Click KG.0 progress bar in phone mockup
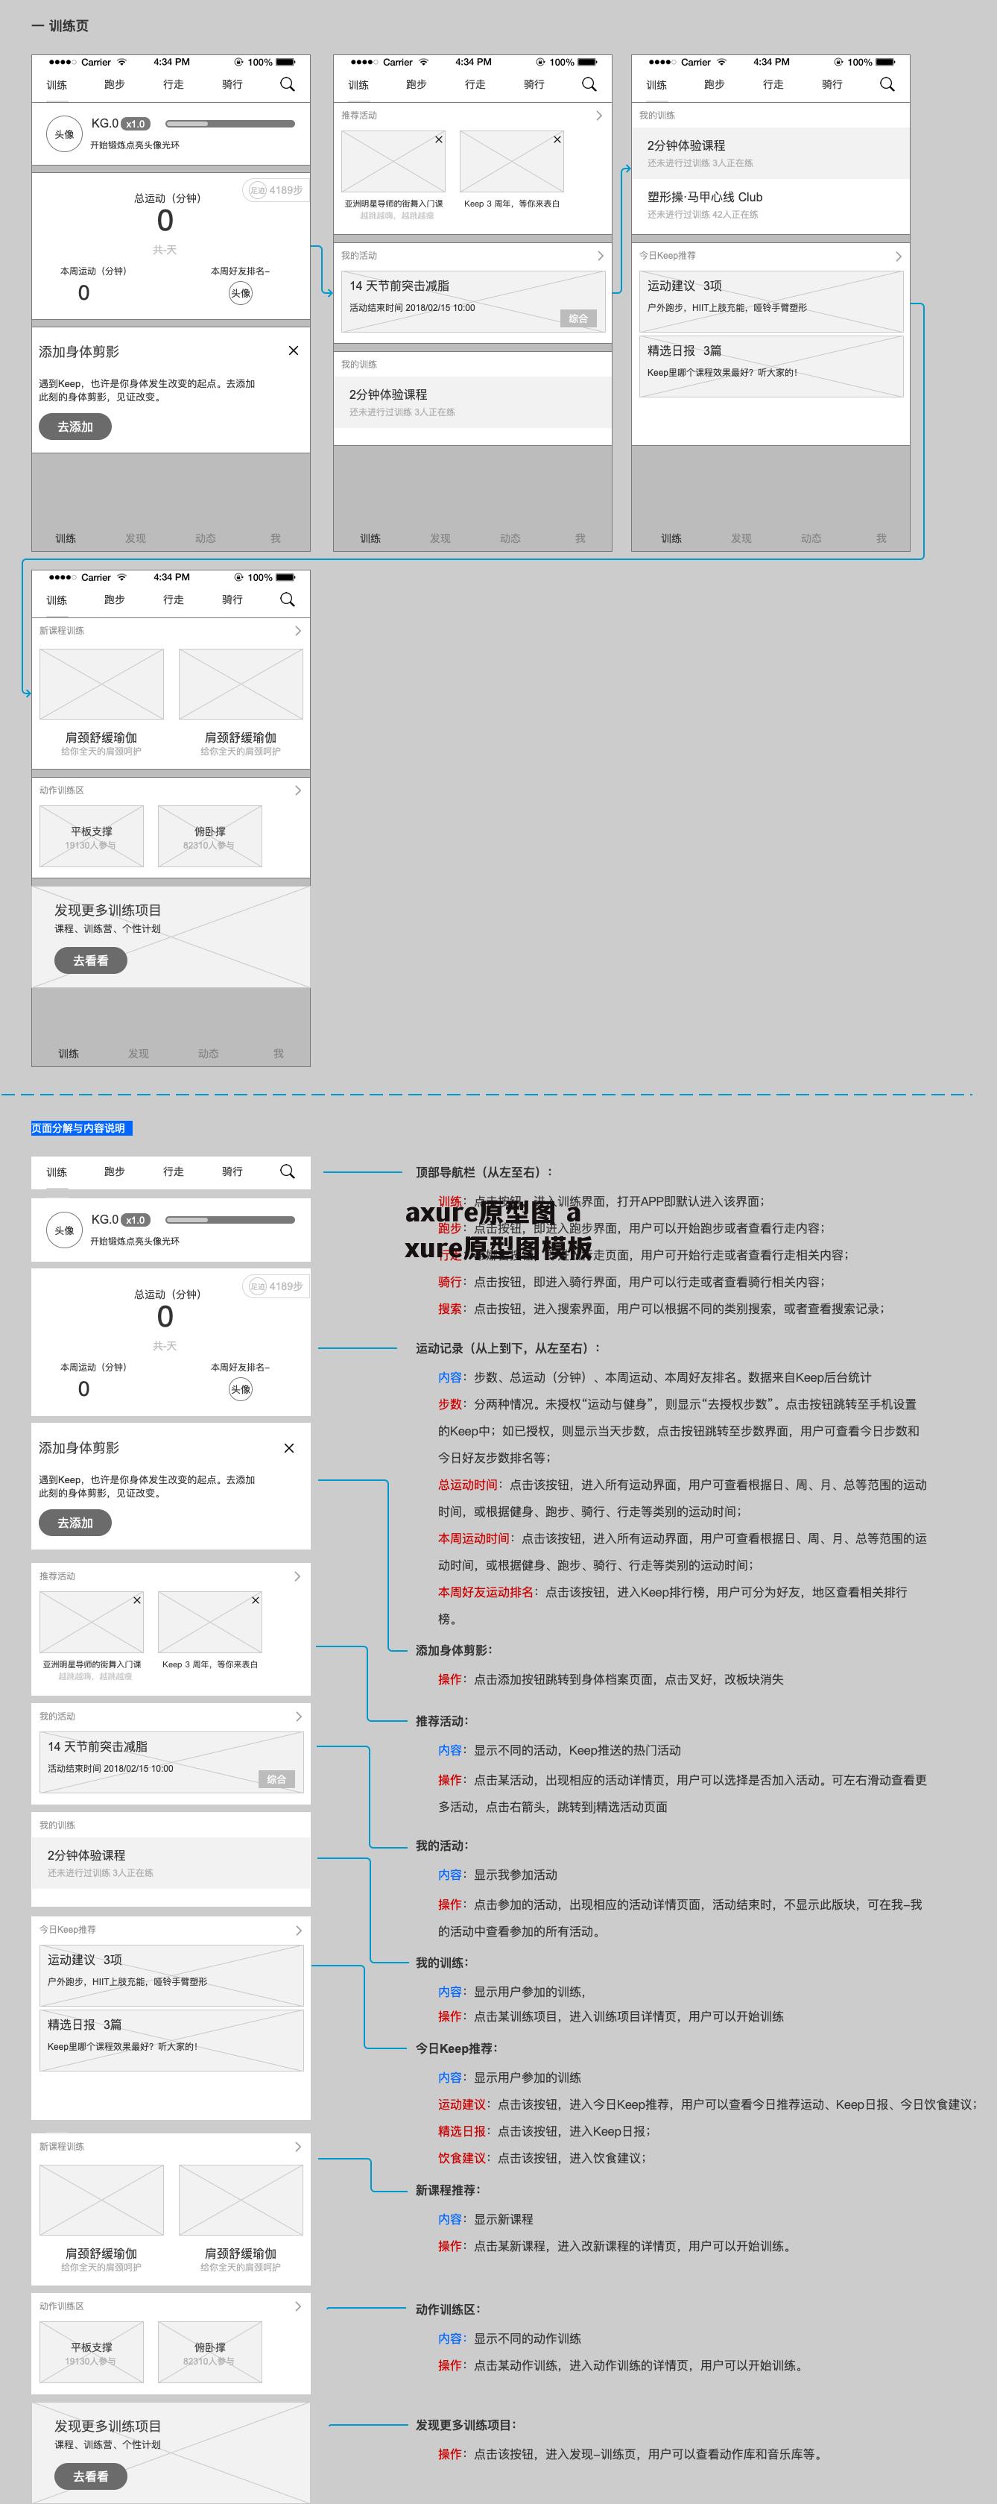The image size is (997, 2504). [x=230, y=124]
